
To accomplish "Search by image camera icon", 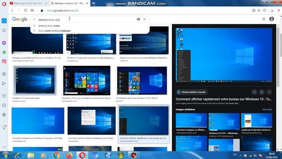I will (138, 19).
